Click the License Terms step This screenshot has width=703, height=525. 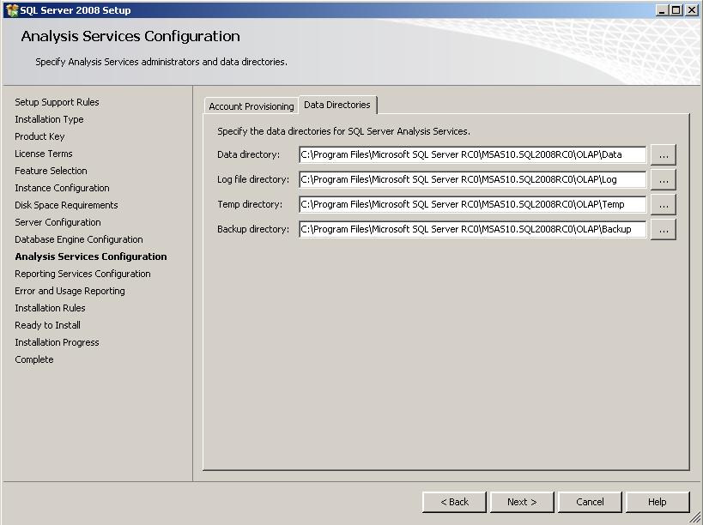(x=44, y=154)
